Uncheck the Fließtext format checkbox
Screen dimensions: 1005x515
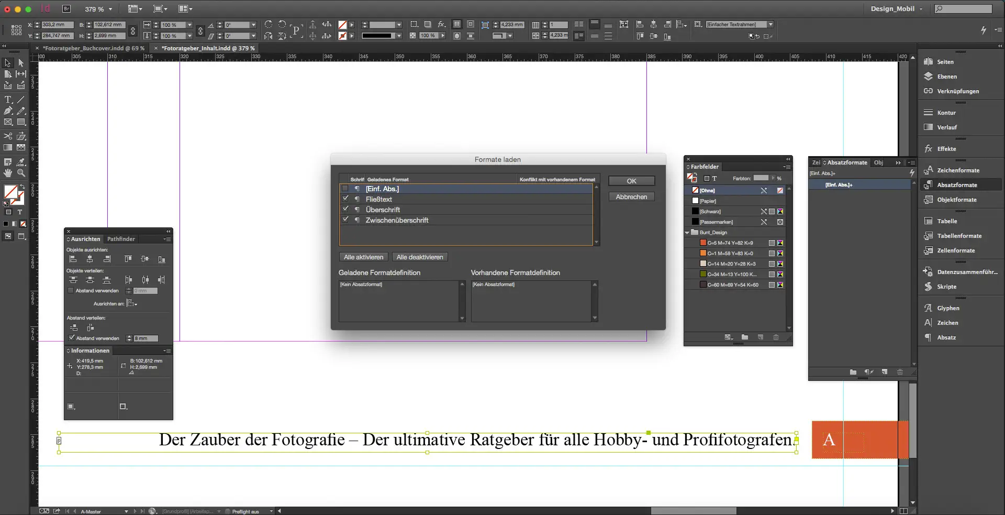[x=345, y=199]
